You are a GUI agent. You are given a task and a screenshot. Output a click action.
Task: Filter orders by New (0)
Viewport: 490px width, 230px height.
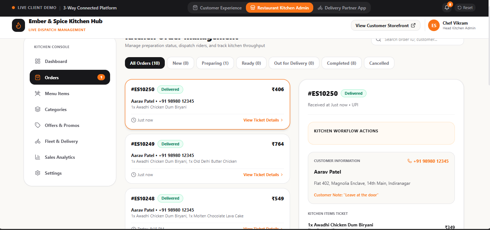(x=180, y=63)
